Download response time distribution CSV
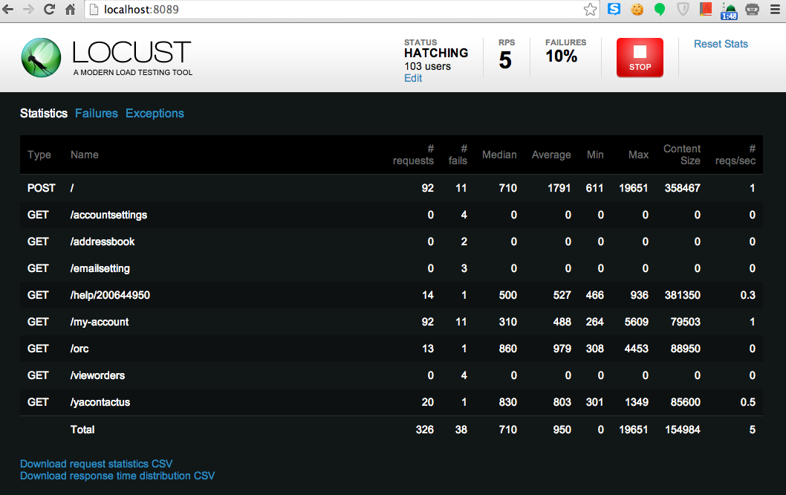Image resolution: width=786 pixels, height=495 pixels. pyautogui.click(x=117, y=476)
